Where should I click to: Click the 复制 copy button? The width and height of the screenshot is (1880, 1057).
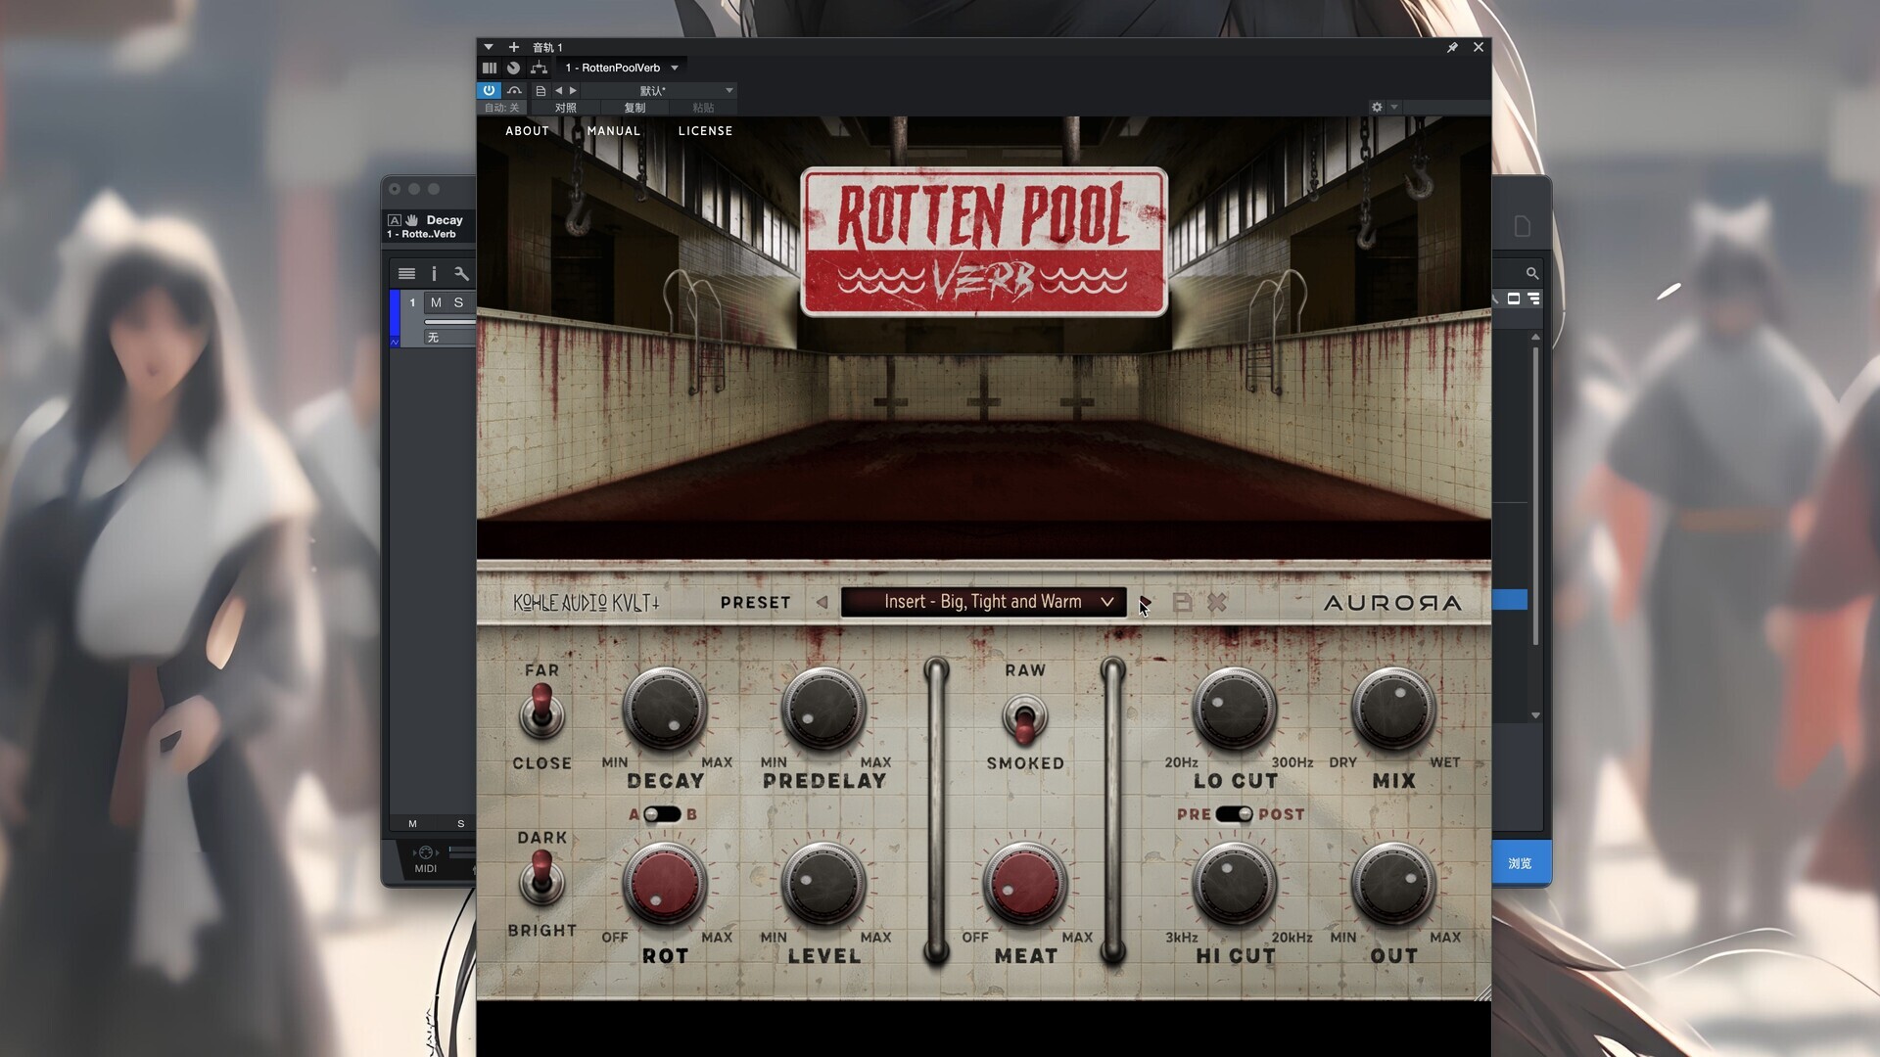point(634,108)
